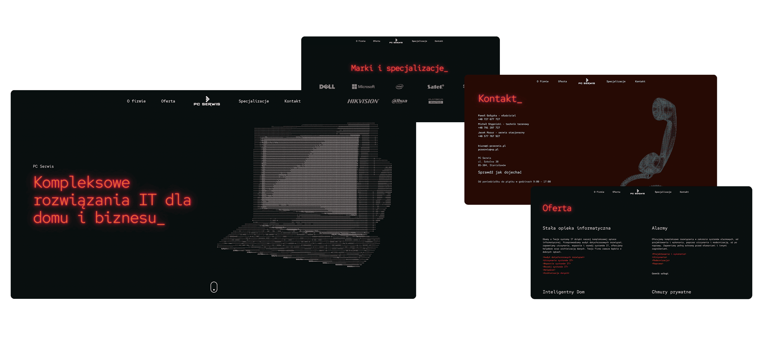Viewport: 763px width, 340px height.
Task: Click the Intel logo badge
Action: tap(400, 86)
